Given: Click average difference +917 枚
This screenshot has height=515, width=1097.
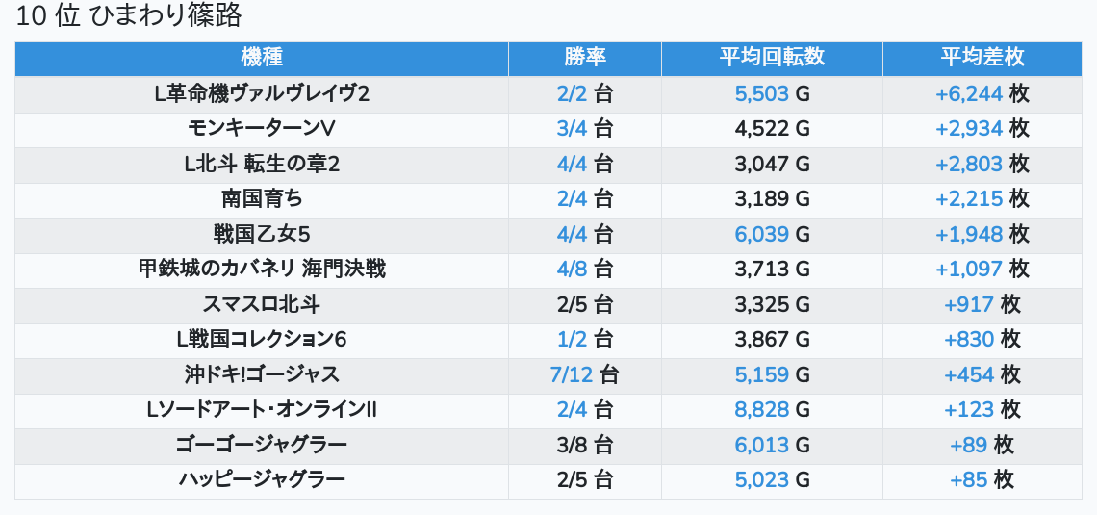Looking at the screenshot, I should (982, 304).
